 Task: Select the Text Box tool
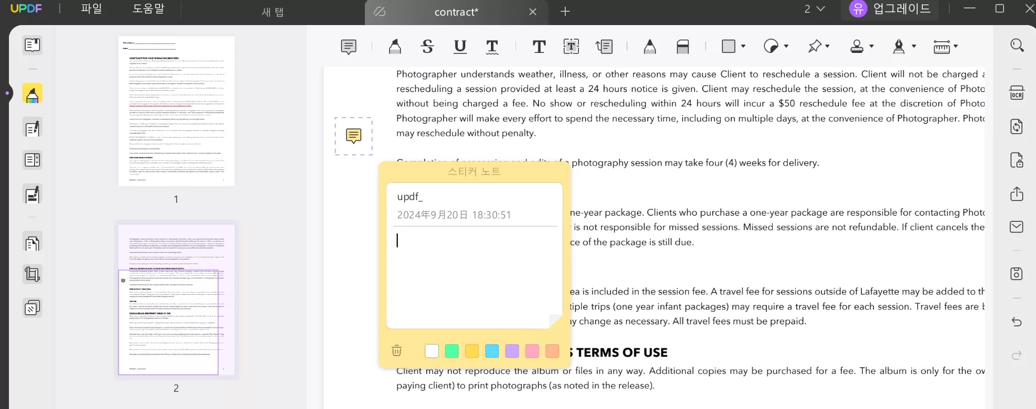pyautogui.click(x=571, y=47)
